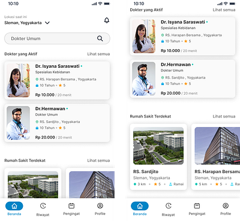Open first hospital campus image in left screen
The height and width of the screenshot is (221, 240).
[33, 184]
